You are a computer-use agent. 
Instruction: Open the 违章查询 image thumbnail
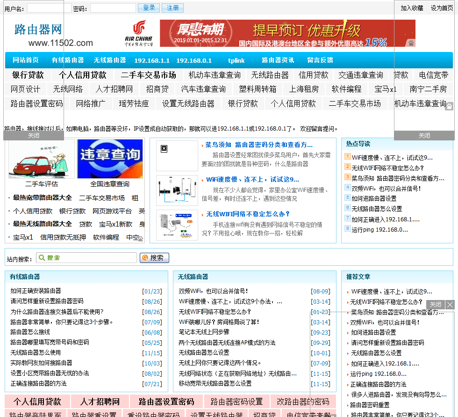click(x=110, y=159)
